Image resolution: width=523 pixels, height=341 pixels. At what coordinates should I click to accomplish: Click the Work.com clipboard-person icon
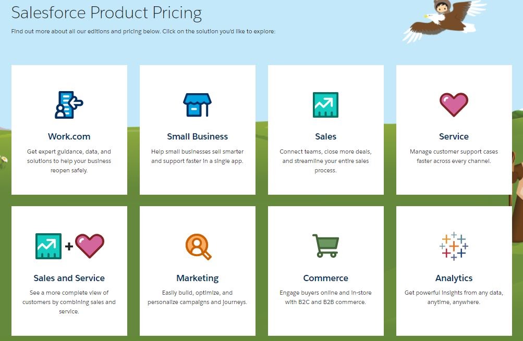[69, 105]
